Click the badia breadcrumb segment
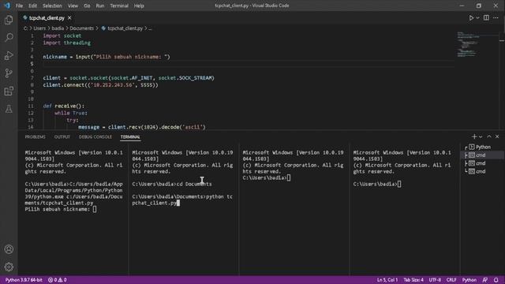The height and width of the screenshot is (284, 505). (58, 28)
